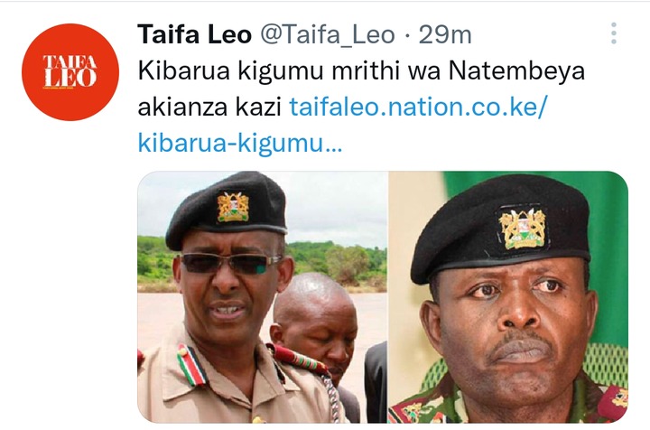
Task: Click bald man behind officer in left photo
Action: click(x=315, y=322)
